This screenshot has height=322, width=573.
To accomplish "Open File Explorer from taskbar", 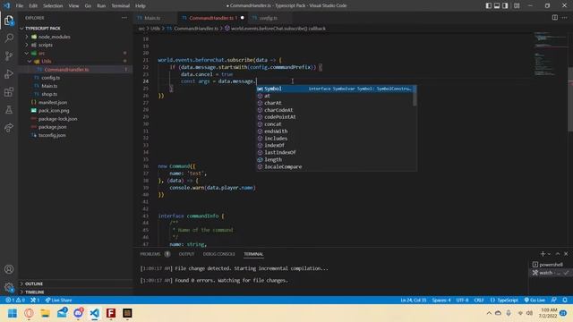I will click(46, 313).
